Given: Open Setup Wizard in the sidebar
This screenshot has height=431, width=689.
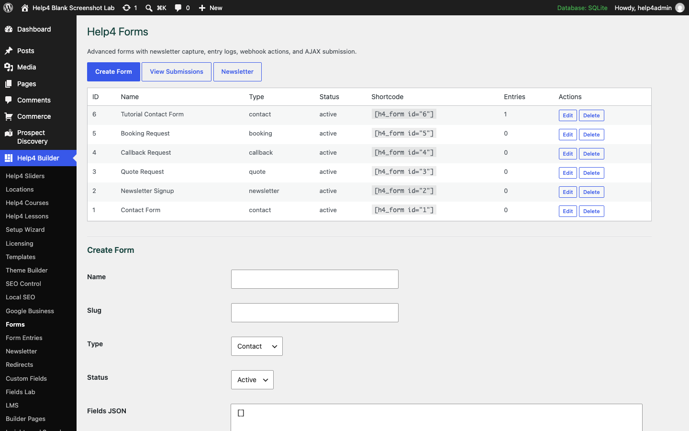Looking at the screenshot, I should pos(25,229).
